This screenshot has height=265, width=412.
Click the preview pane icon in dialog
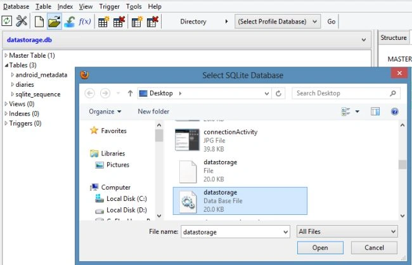pyautogui.click(x=375, y=112)
